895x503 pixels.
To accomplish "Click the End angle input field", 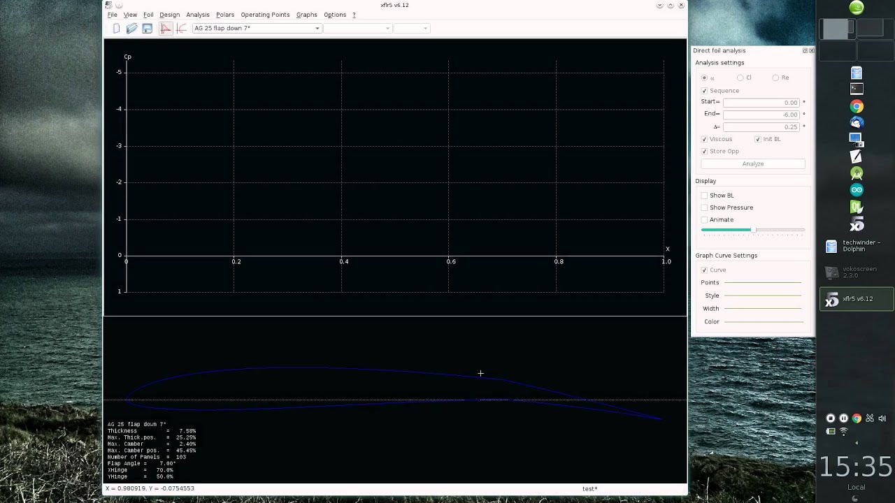I will [761, 115].
